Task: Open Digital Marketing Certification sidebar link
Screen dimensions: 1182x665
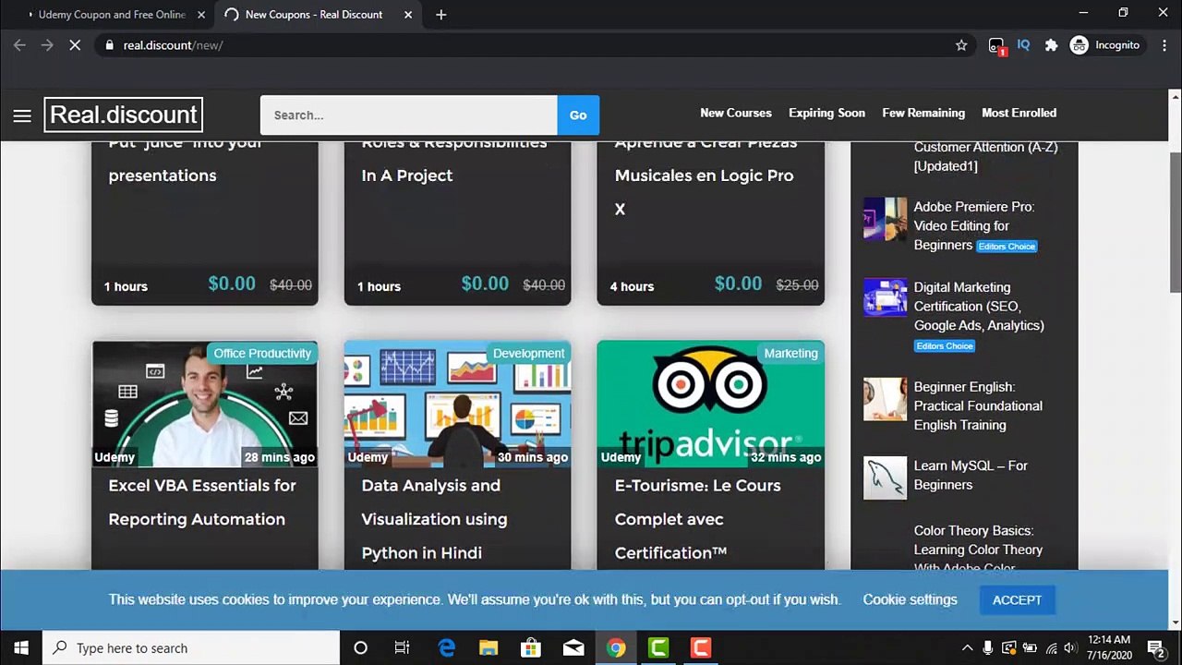Action: coord(979,306)
